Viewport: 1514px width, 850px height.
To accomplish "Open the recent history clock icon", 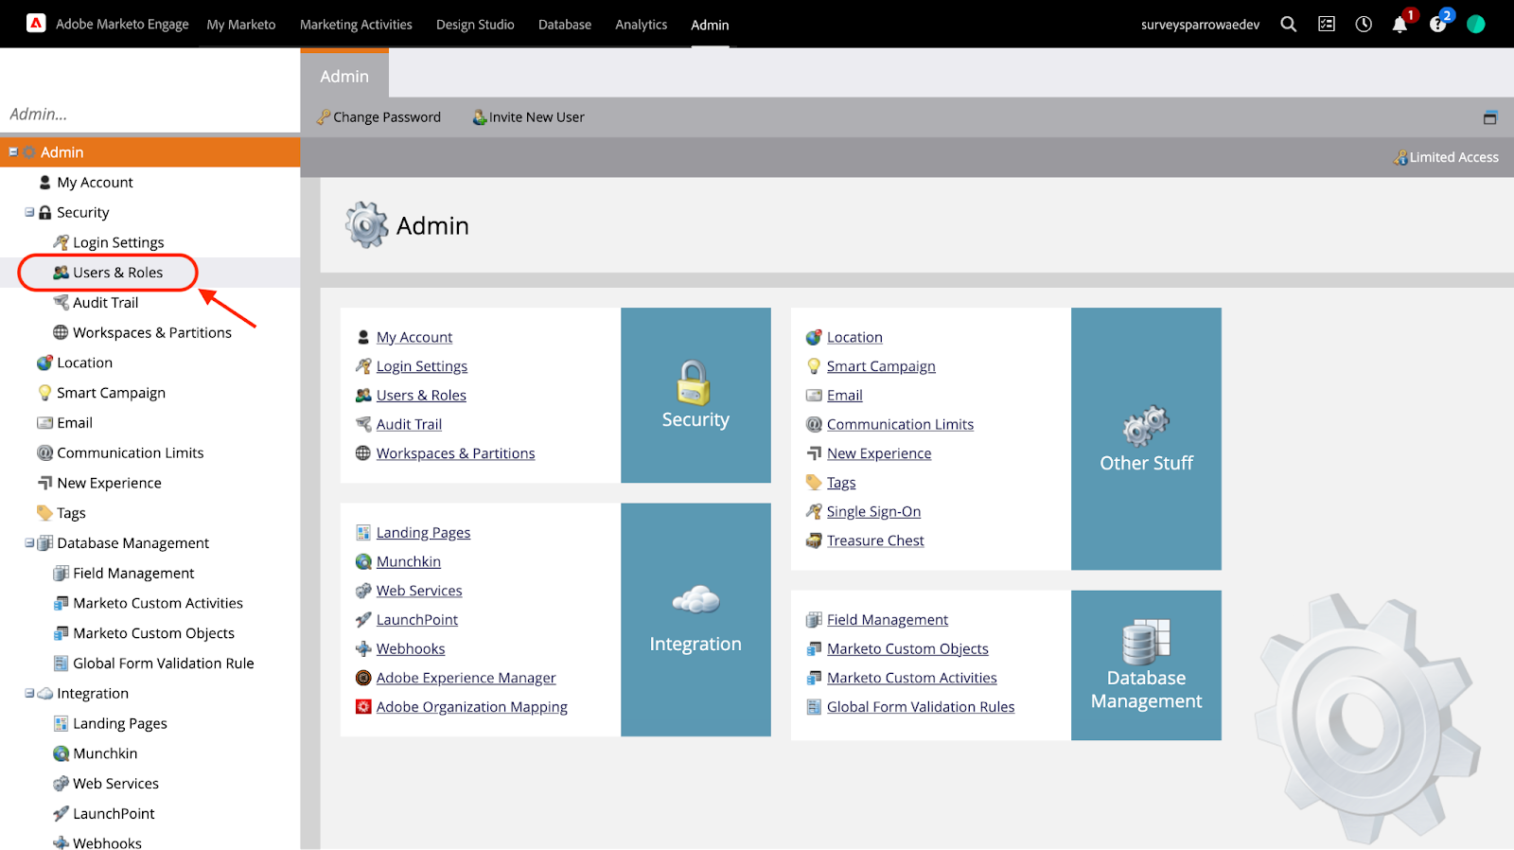I will (1363, 25).
